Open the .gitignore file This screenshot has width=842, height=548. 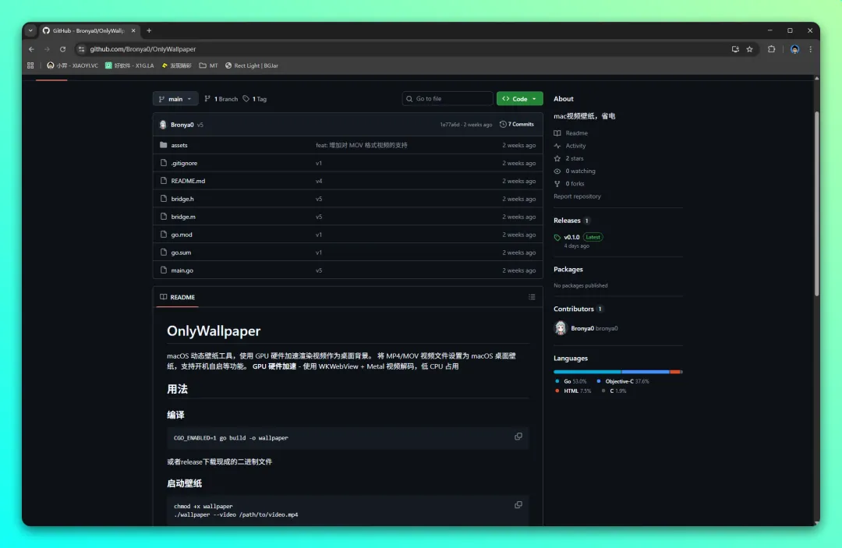[x=184, y=163]
